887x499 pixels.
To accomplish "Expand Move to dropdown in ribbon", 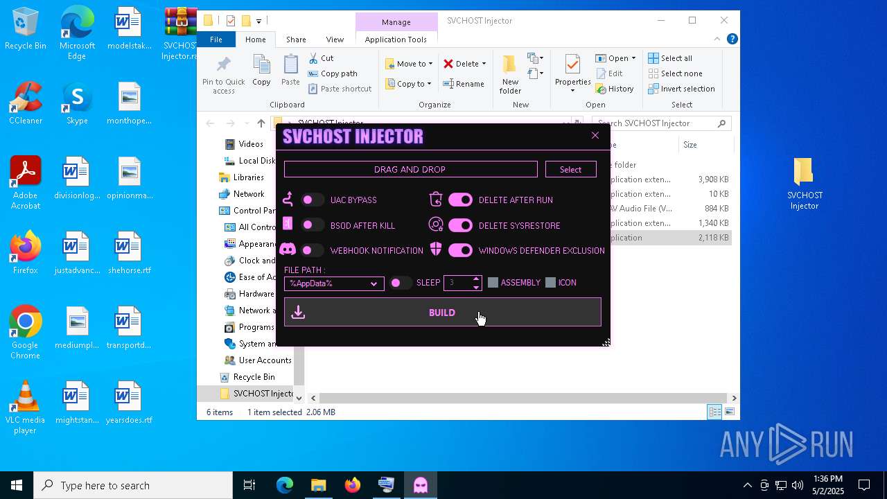I will (x=430, y=64).
